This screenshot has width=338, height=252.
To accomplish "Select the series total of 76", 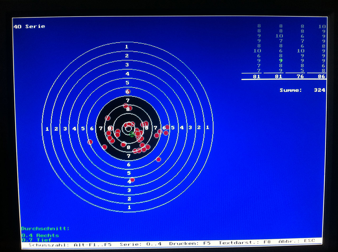I will 300,76.
